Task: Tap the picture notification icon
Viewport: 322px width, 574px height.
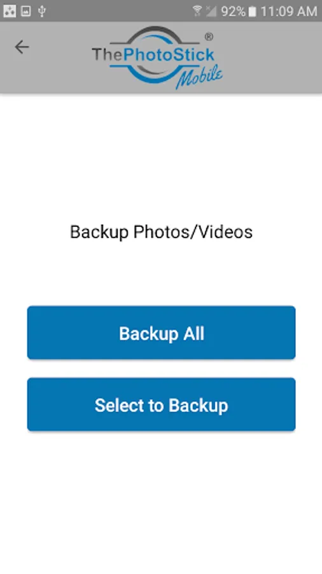Action: (x=25, y=11)
